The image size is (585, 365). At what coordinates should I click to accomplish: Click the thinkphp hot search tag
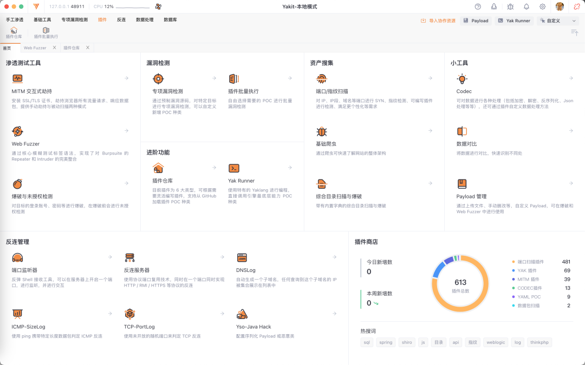click(x=539, y=342)
